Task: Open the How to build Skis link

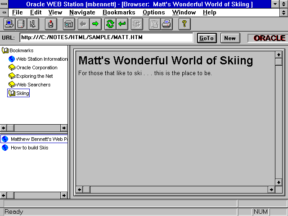Action: [29, 148]
